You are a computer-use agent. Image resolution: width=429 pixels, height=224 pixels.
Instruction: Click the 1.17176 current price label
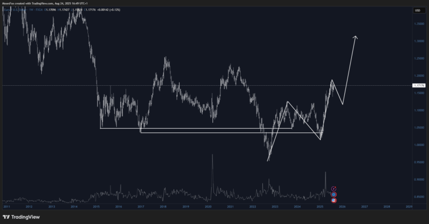coord(418,85)
